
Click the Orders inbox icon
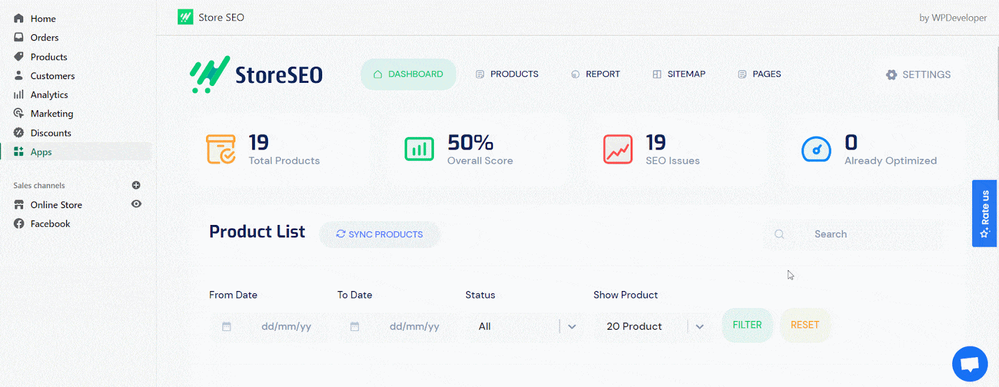coord(19,37)
